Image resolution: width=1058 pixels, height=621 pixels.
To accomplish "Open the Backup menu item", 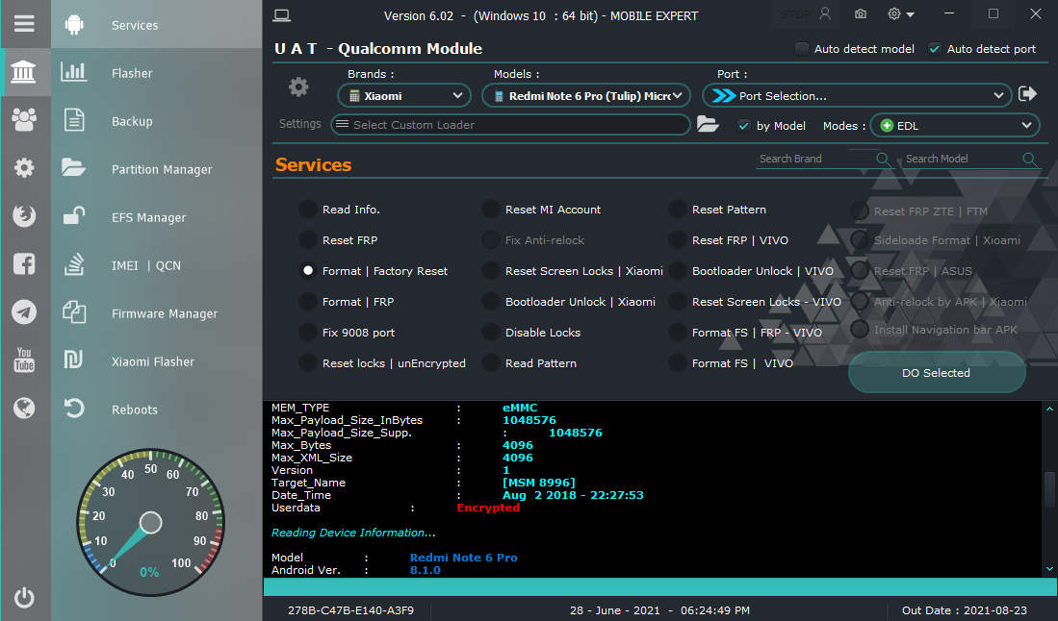I will click(x=132, y=121).
